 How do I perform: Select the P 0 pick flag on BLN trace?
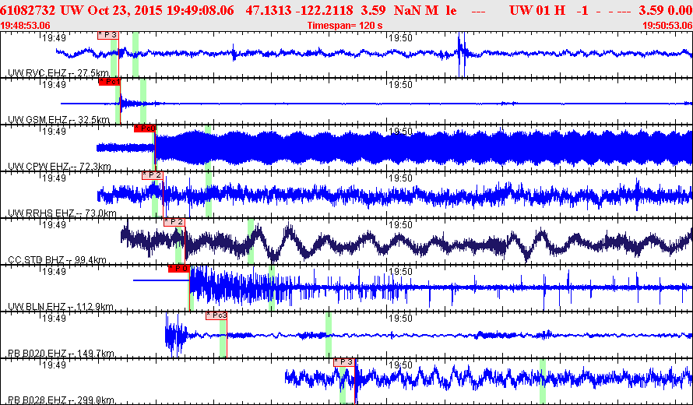pos(179,269)
